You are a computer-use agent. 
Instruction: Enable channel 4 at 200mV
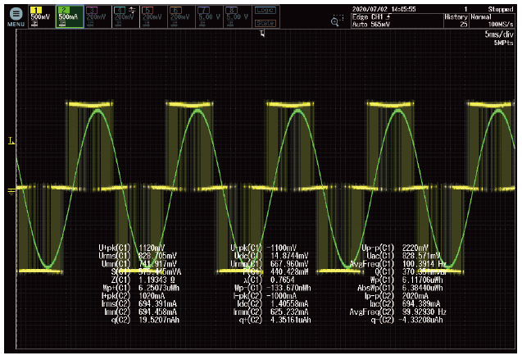pyautogui.click(x=125, y=16)
